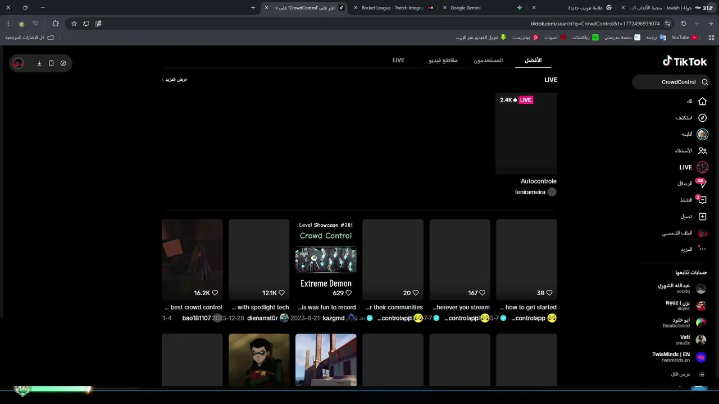Open the video with 16.2K likes
719x404 pixels.
(192, 260)
